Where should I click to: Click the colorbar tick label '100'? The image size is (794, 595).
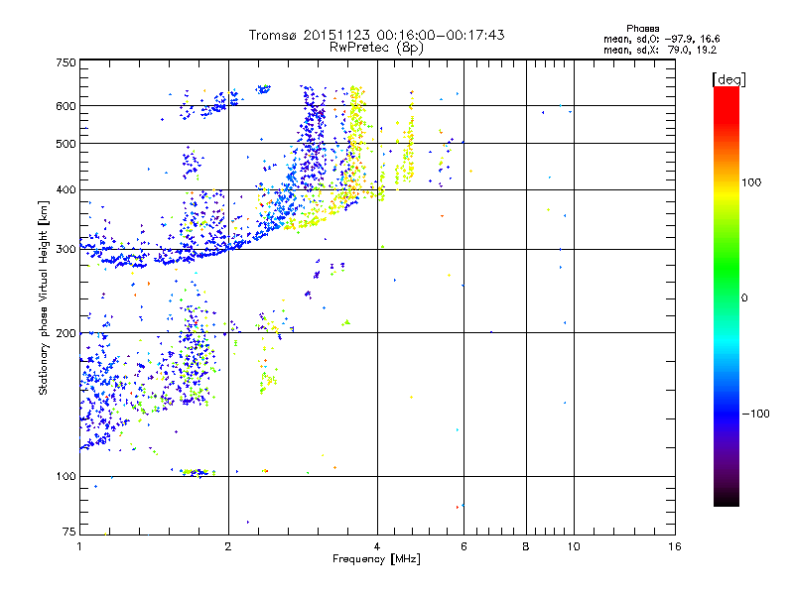[x=751, y=182]
